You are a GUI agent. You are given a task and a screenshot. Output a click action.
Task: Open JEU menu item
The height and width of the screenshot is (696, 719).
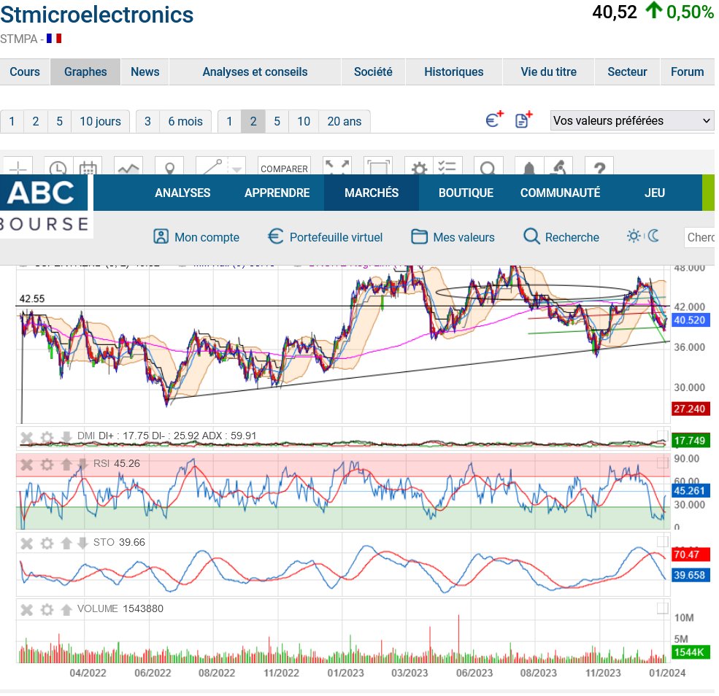click(x=654, y=193)
